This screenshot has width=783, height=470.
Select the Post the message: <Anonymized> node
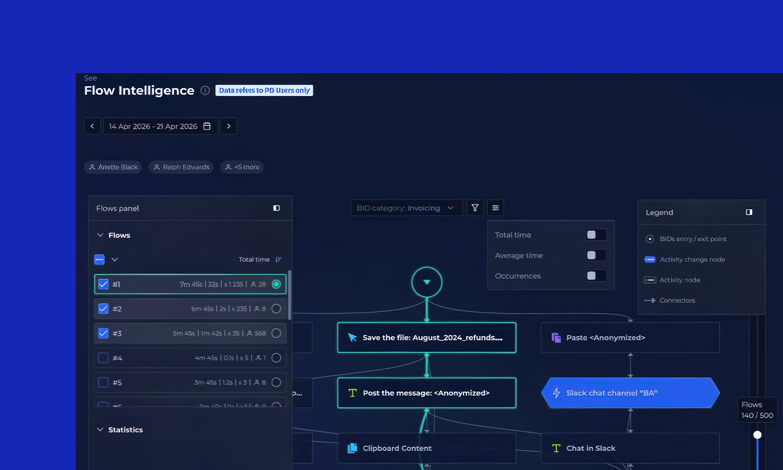point(427,393)
